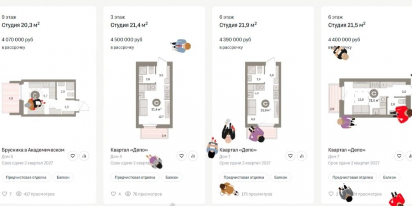Favorite the 21,4 м² studio with heart button
The width and height of the screenshot is (412, 206).
coord(182,156)
